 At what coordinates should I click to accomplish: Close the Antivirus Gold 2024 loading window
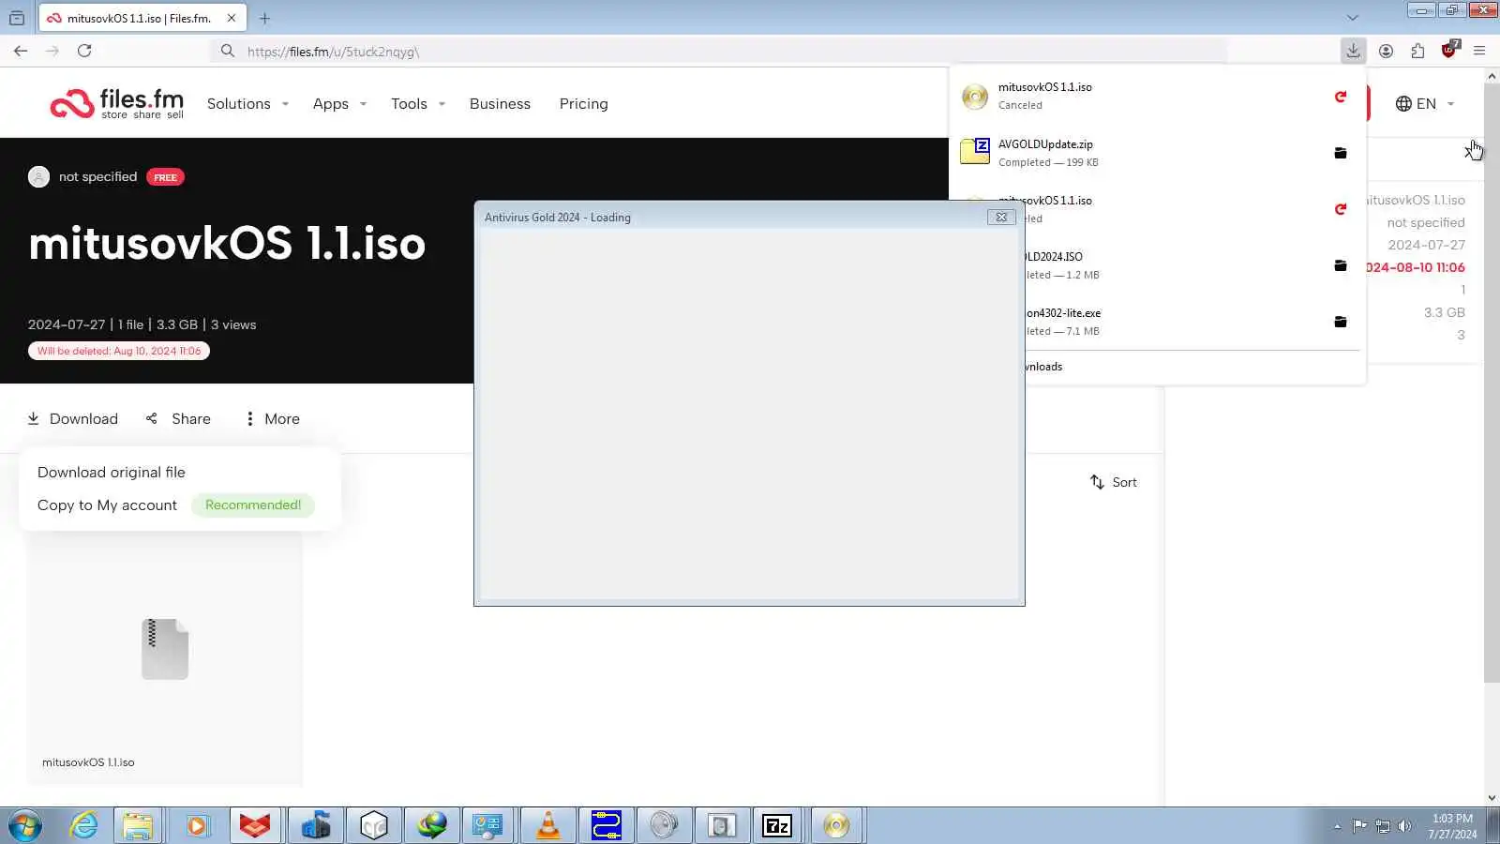[x=1001, y=218]
